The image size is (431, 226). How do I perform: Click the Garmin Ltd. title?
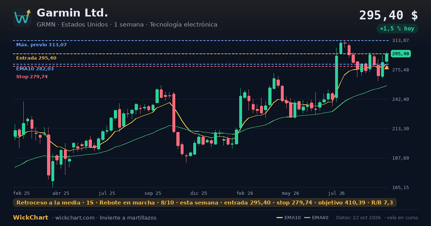[x=72, y=13]
